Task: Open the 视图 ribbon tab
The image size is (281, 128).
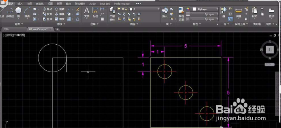Action: pos(50,4)
